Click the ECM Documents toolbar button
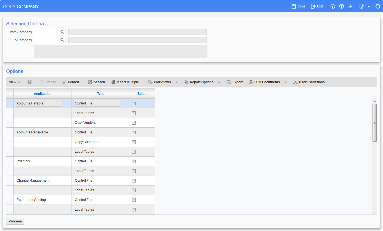Viewport: 383px width, 231px height. pos(264,82)
